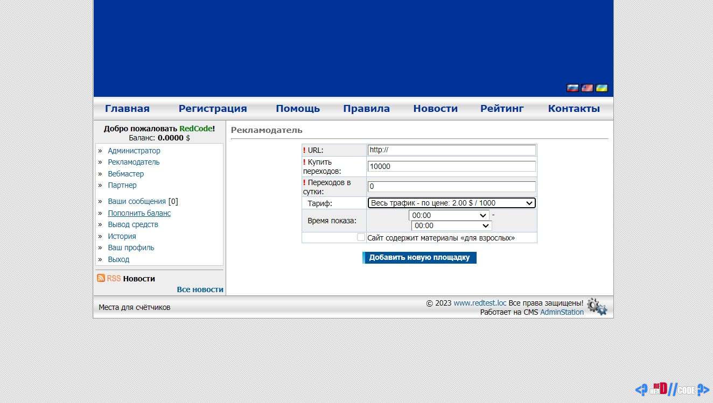
Task: Focus the Купить переходов input field
Action: pos(452,166)
